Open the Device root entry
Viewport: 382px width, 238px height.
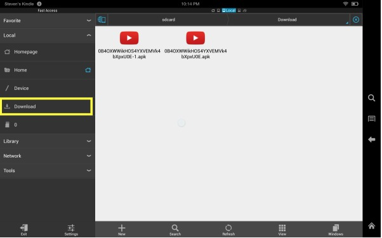(48, 88)
